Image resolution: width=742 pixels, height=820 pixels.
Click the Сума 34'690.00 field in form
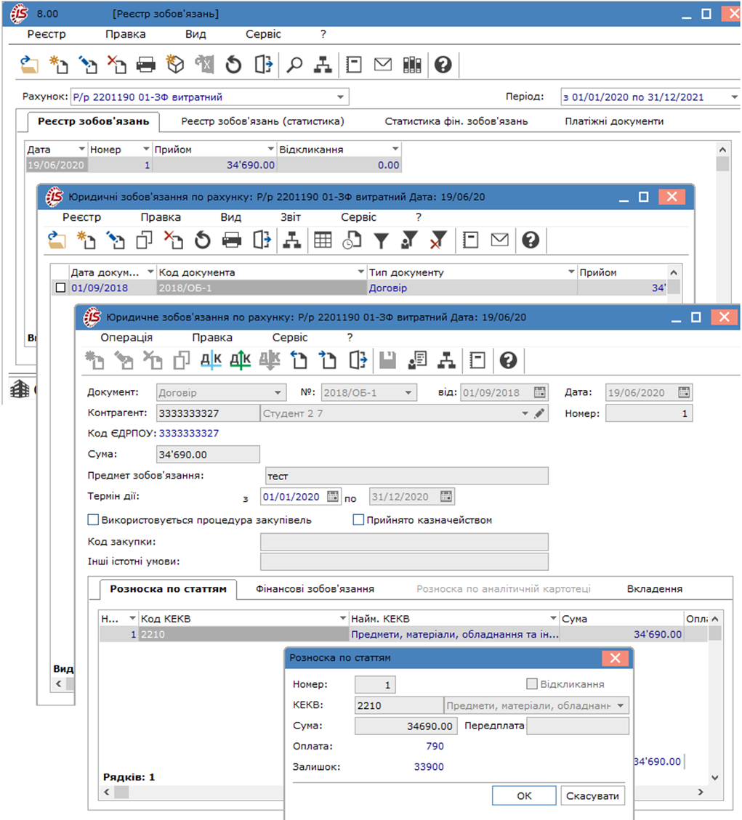click(208, 455)
